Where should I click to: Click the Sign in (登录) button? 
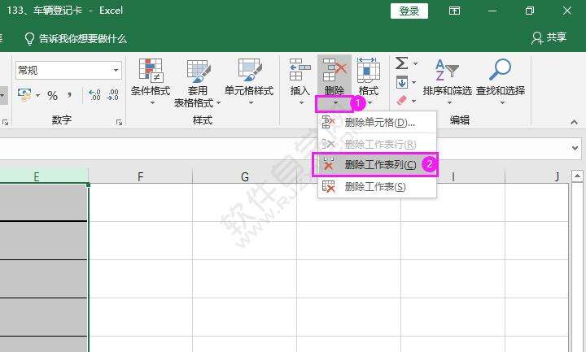(409, 11)
